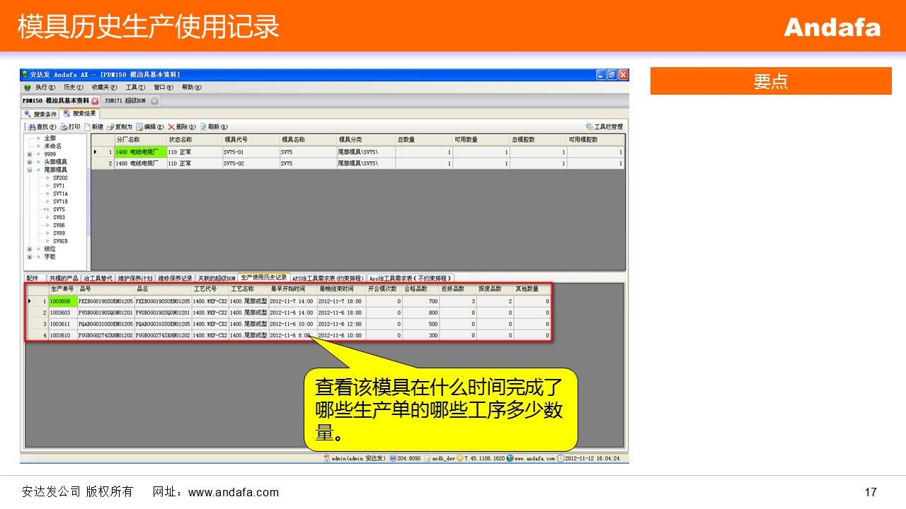Close the PDM150 模治具基本资料 document tab
The width and height of the screenshot is (906, 509).
[96, 101]
